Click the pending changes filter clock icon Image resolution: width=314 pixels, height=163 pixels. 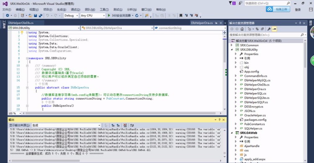250,29
